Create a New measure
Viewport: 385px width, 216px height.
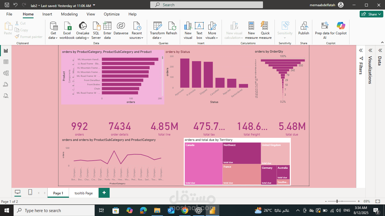click(x=251, y=30)
